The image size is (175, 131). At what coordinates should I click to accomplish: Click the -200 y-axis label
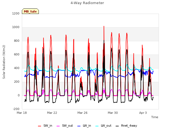[x=16, y=109]
